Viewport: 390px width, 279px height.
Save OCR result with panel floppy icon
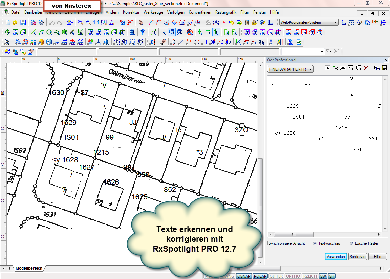[384, 68]
